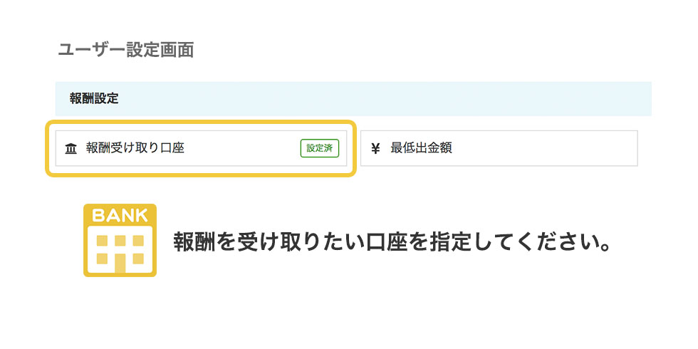Click the 設定 characters in the page title
This screenshot has width=698, height=349.
[143, 50]
